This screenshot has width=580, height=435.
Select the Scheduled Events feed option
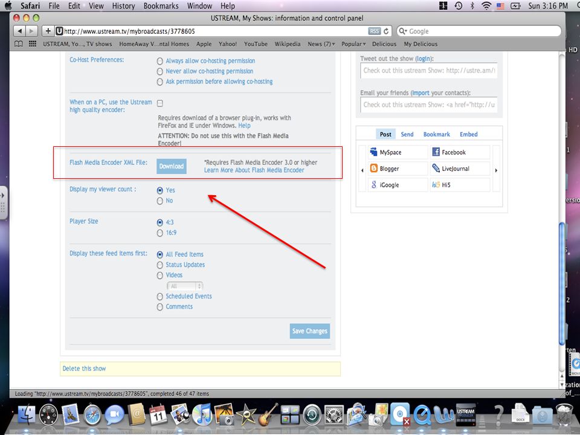pos(159,296)
